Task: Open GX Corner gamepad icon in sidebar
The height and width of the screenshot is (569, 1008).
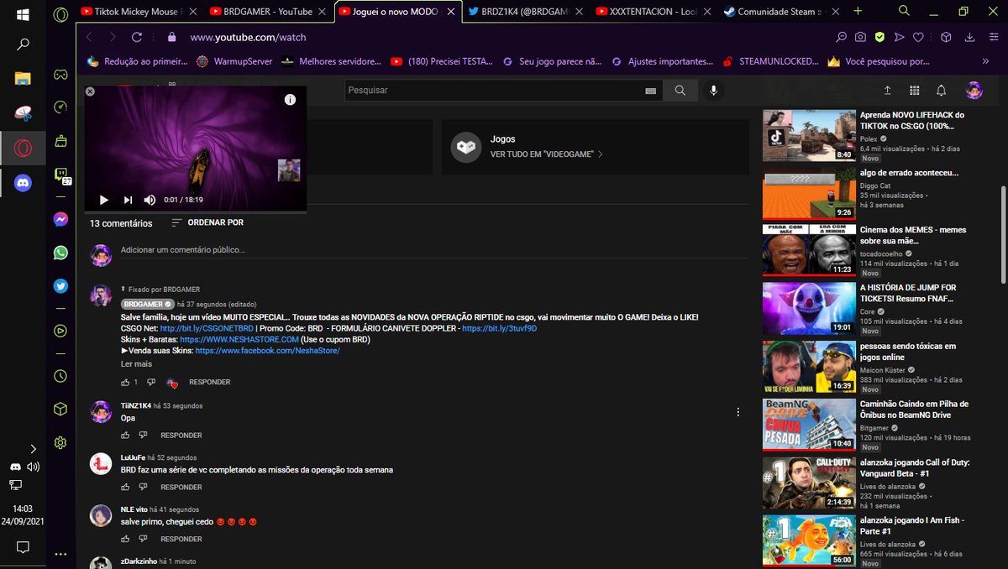Action: pos(60,75)
